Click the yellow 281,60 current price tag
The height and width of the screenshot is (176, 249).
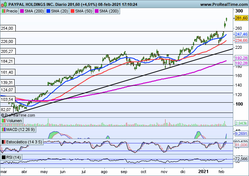coord(241,18)
